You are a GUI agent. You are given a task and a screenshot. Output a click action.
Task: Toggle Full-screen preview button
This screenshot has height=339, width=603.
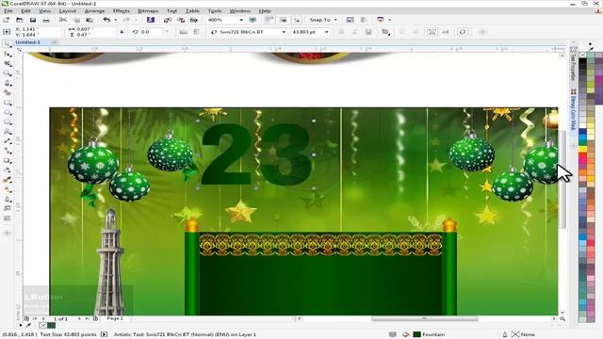point(253,20)
